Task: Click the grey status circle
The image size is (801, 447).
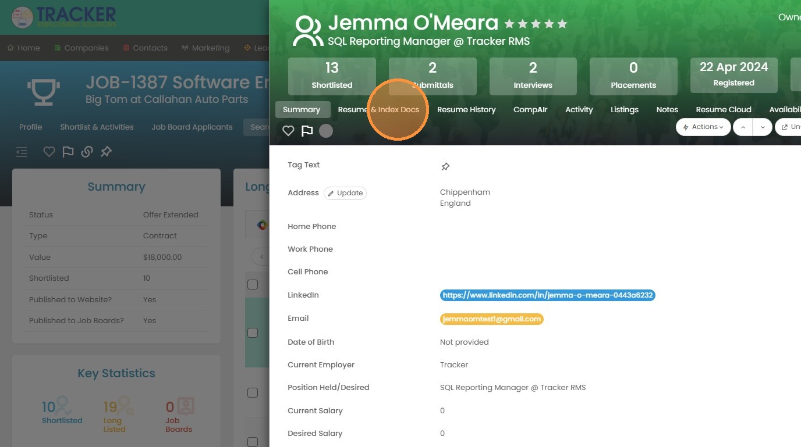Action: pyautogui.click(x=326, y=131)
